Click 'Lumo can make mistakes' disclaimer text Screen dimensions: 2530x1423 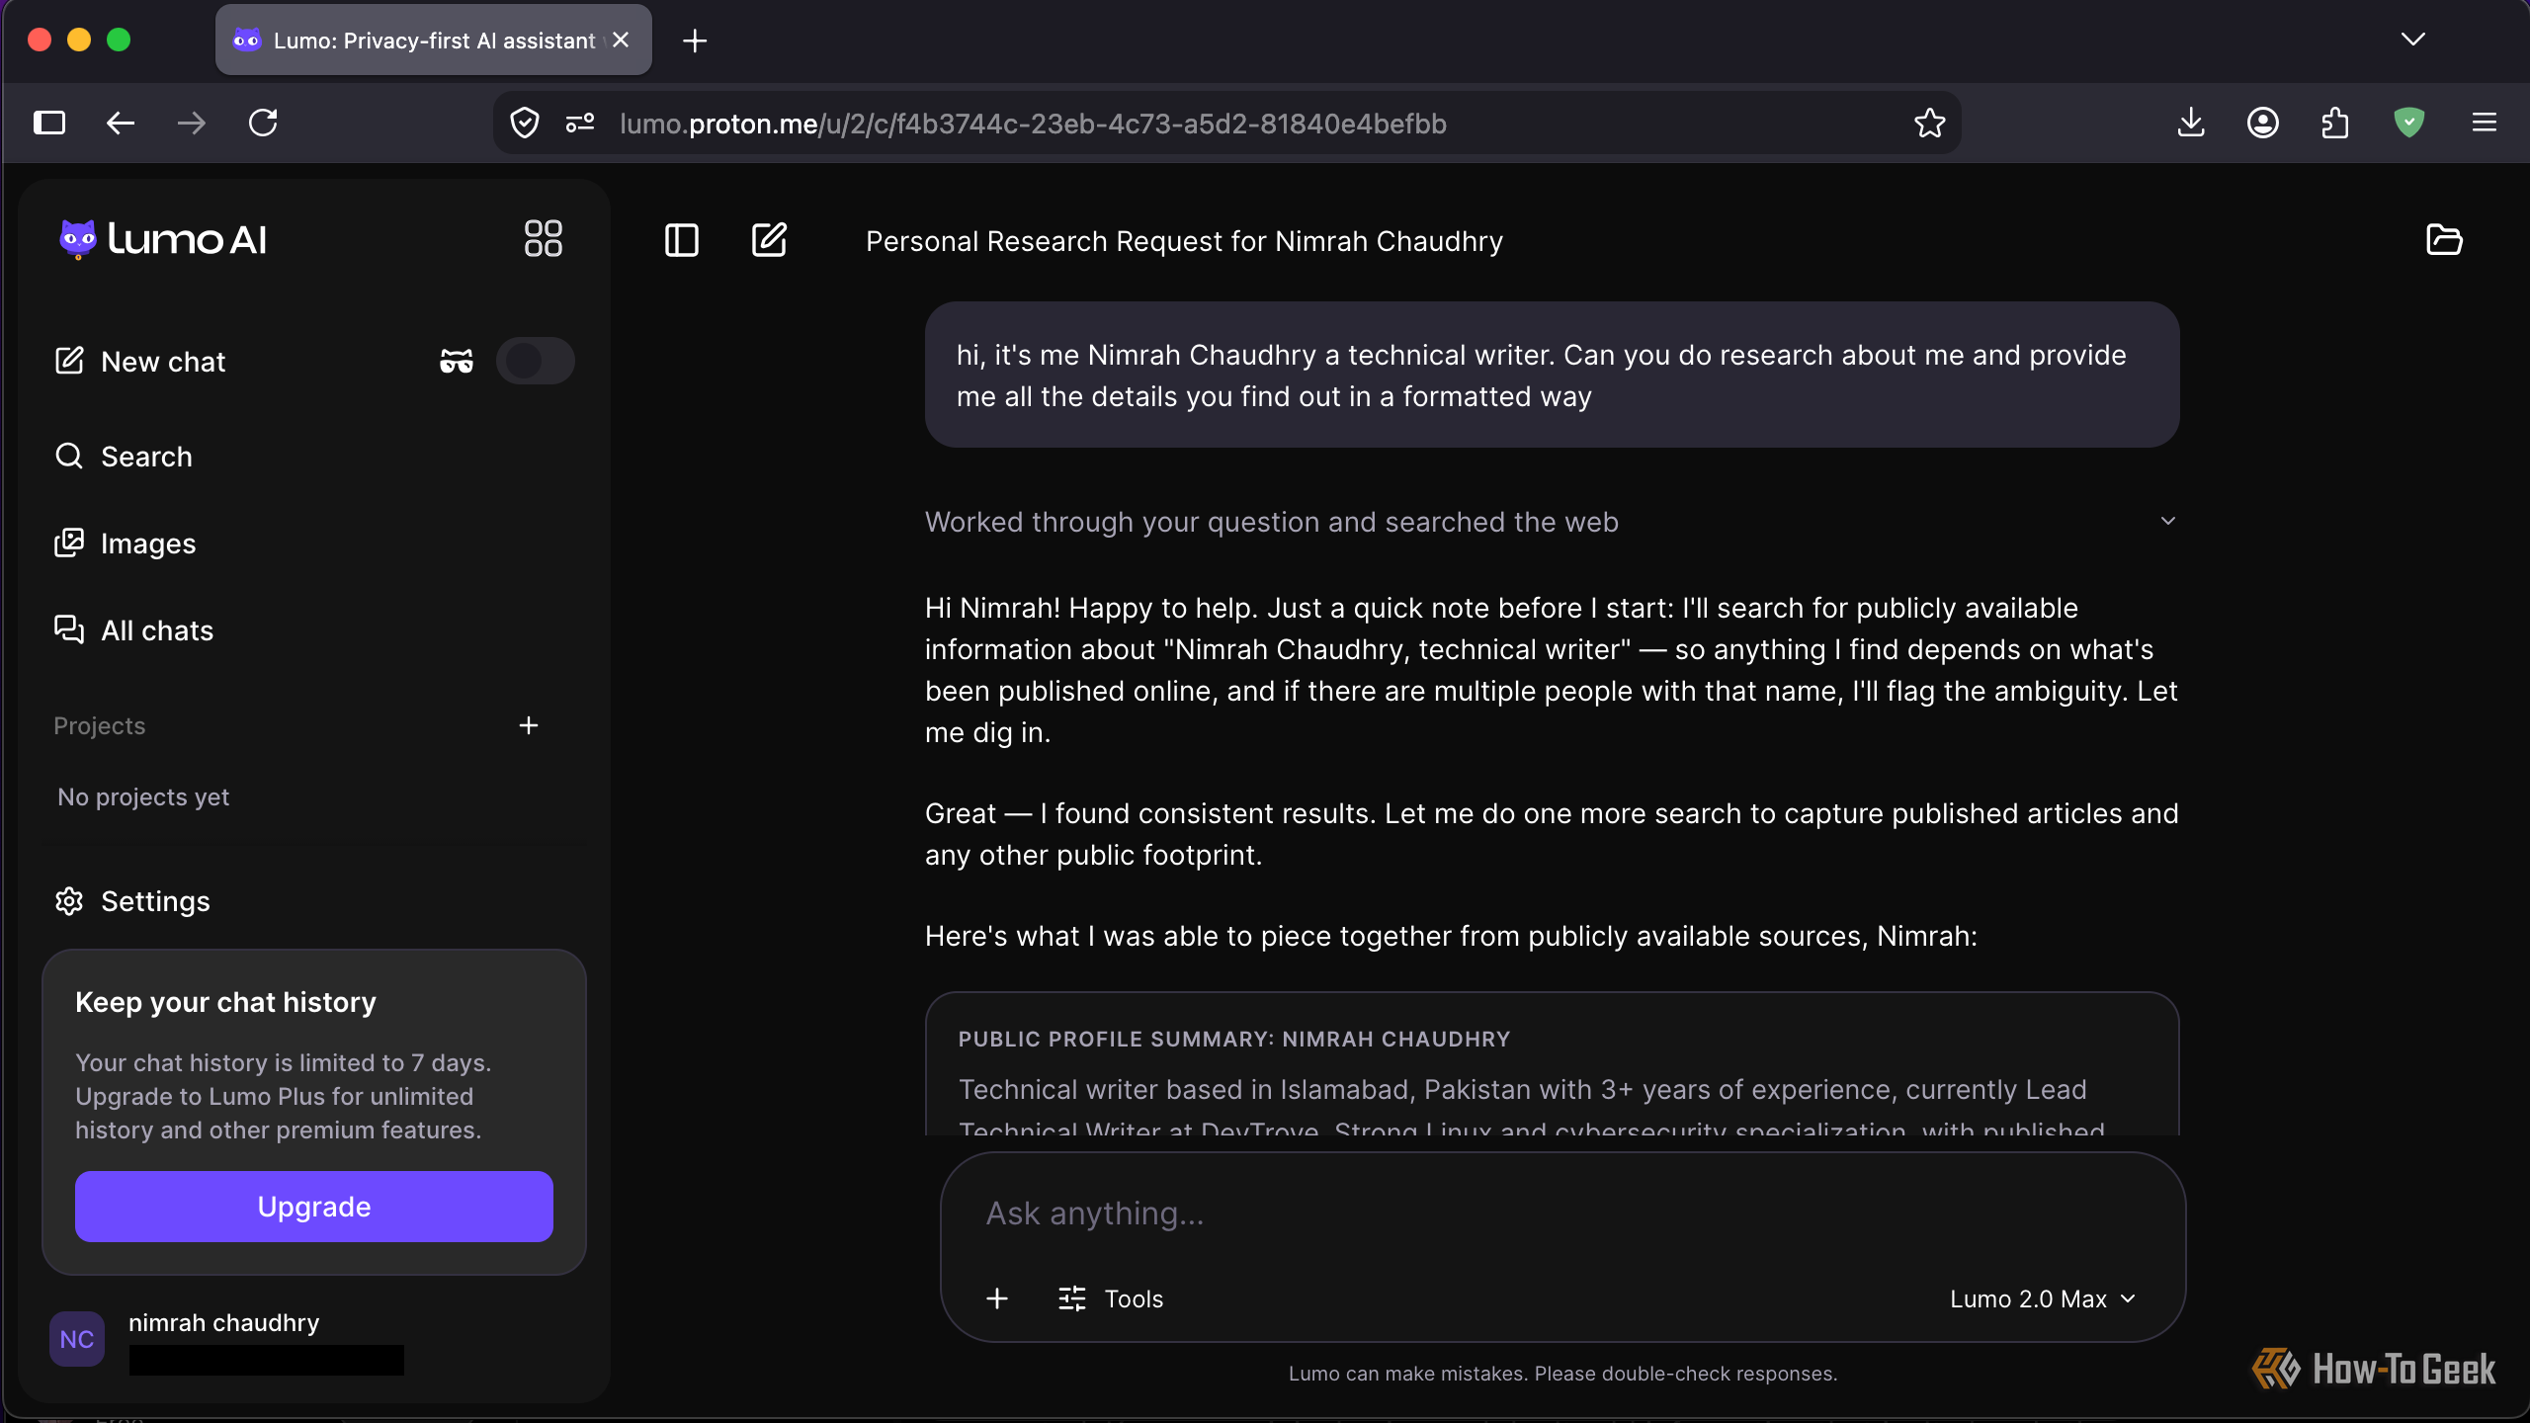coord(1562,1375)
